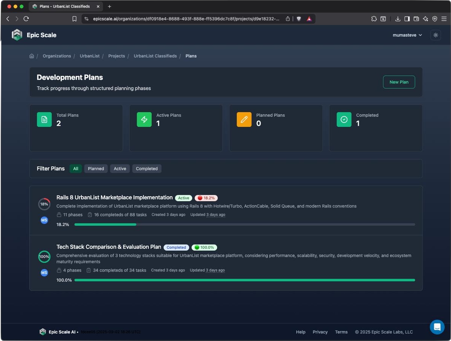The width and height of the screenshot is (451, 341).
Task: Open the chat support widget
Action: [x=437, y=327]
